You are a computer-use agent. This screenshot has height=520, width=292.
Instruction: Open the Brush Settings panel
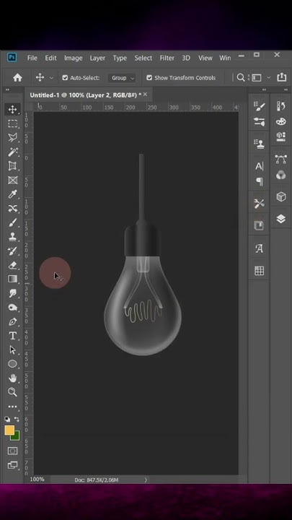(x=260, y=107)
